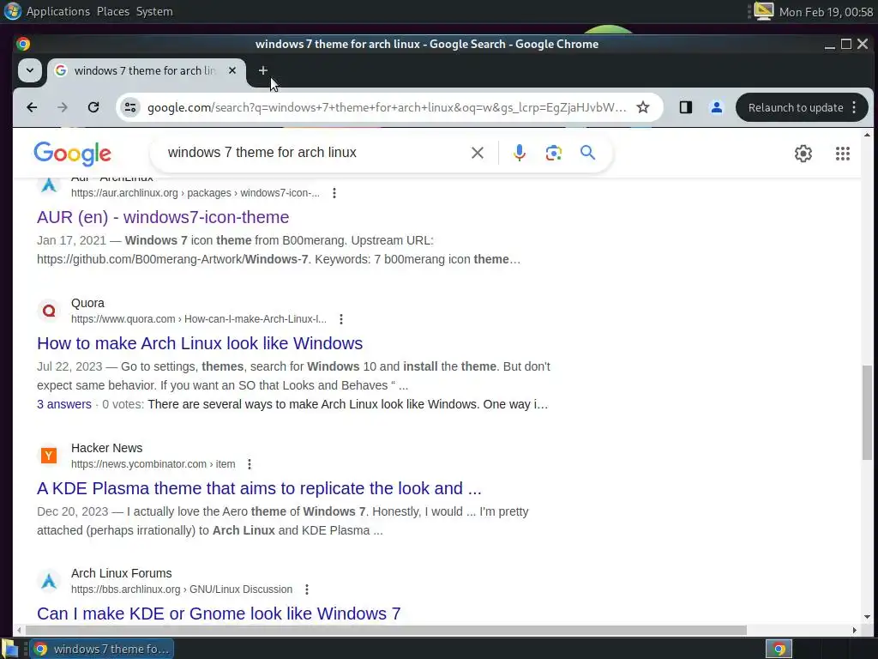Open How to make Arch Linux look like Windows
This screenshot has width=878, height=659.
[200, 343]
